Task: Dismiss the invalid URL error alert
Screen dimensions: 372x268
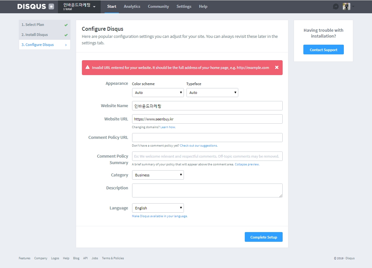Action: coord(276,68)
